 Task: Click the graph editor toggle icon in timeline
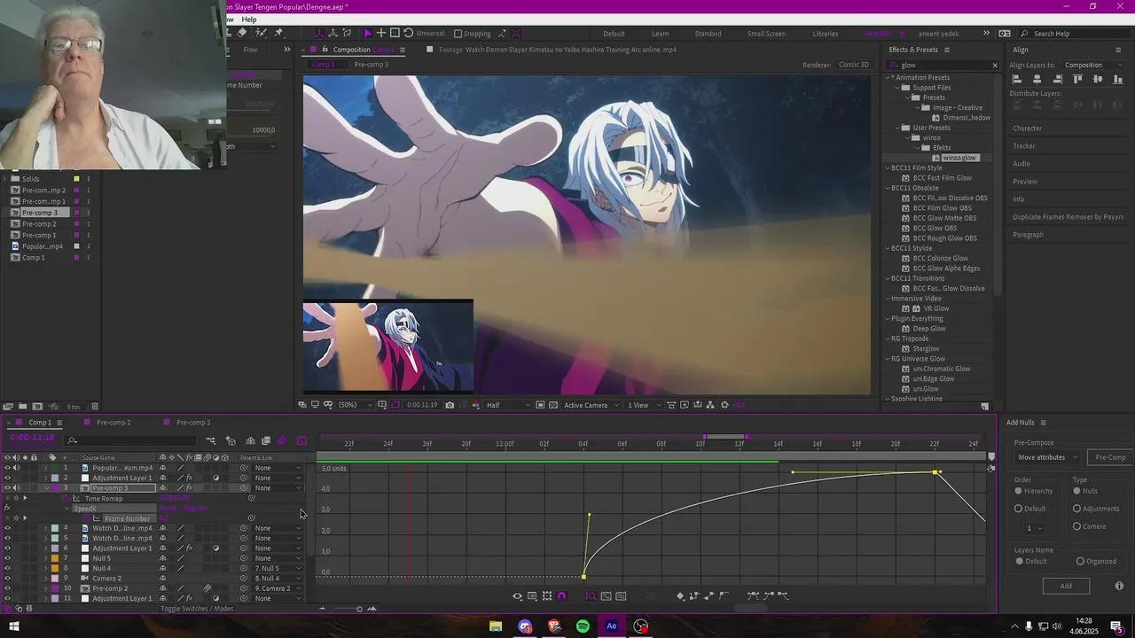[x=301, y=440]
